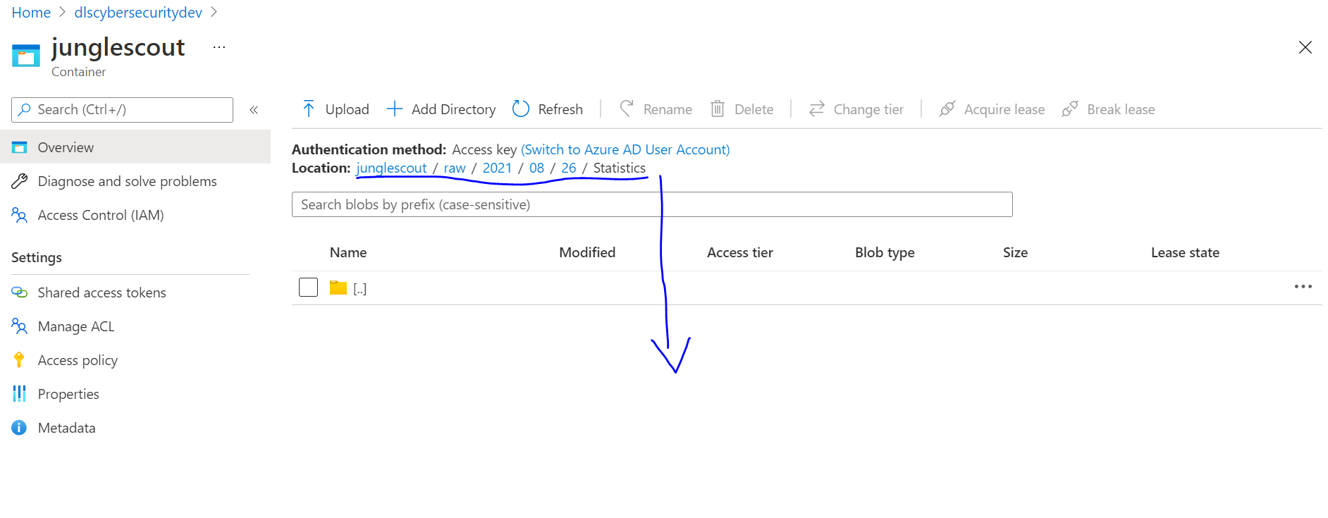Click the Delete trash icon
The image size is (1328, 518).
(x=718, y=109)
